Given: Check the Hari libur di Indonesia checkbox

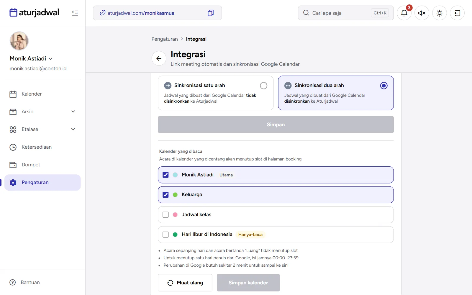Looking at the screenshot, I should click(x=166, y=235).
